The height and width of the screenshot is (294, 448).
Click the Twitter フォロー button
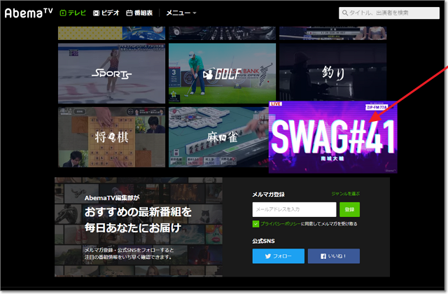click(x=278, y=256)
